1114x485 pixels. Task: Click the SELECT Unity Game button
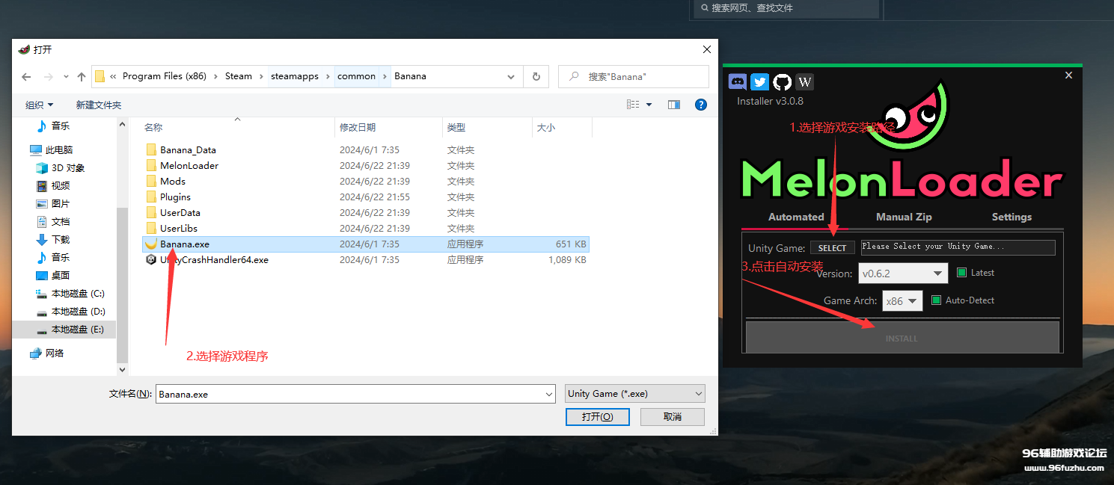[x=832, y=248]
